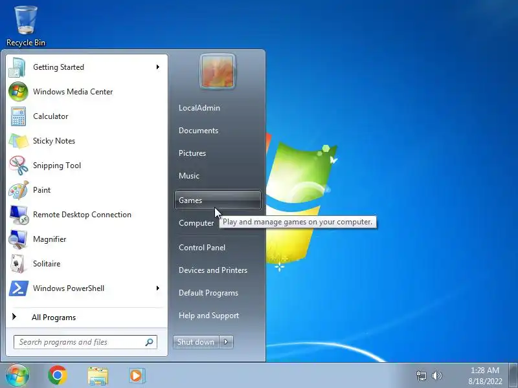Click the Show desktop strip
Viewport: 518px width, 388px height.
click(x=513, y=376)
